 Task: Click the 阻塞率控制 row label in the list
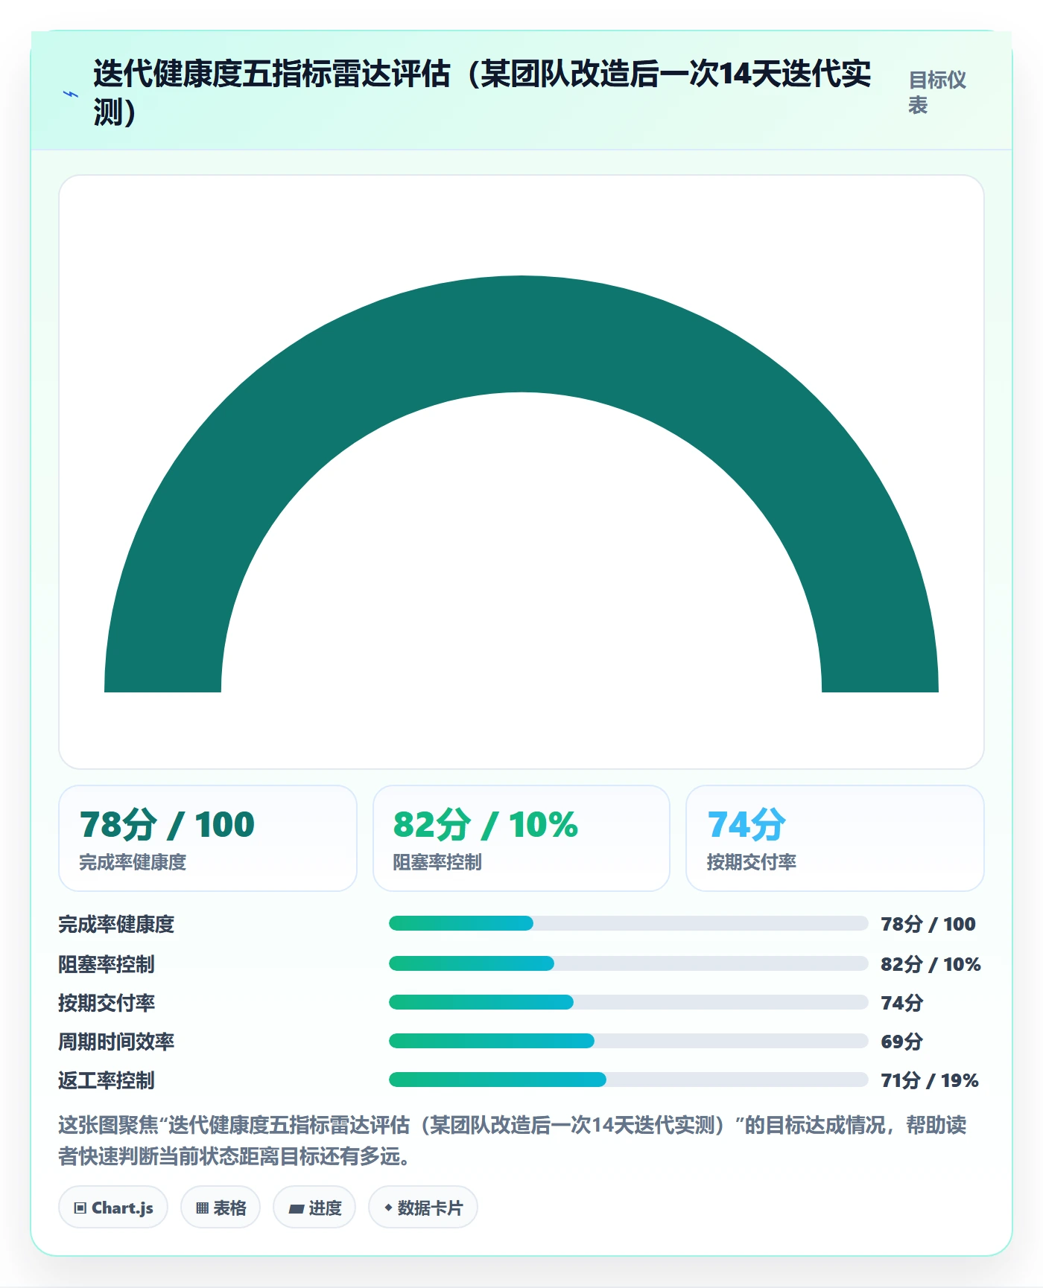(107, 964)
